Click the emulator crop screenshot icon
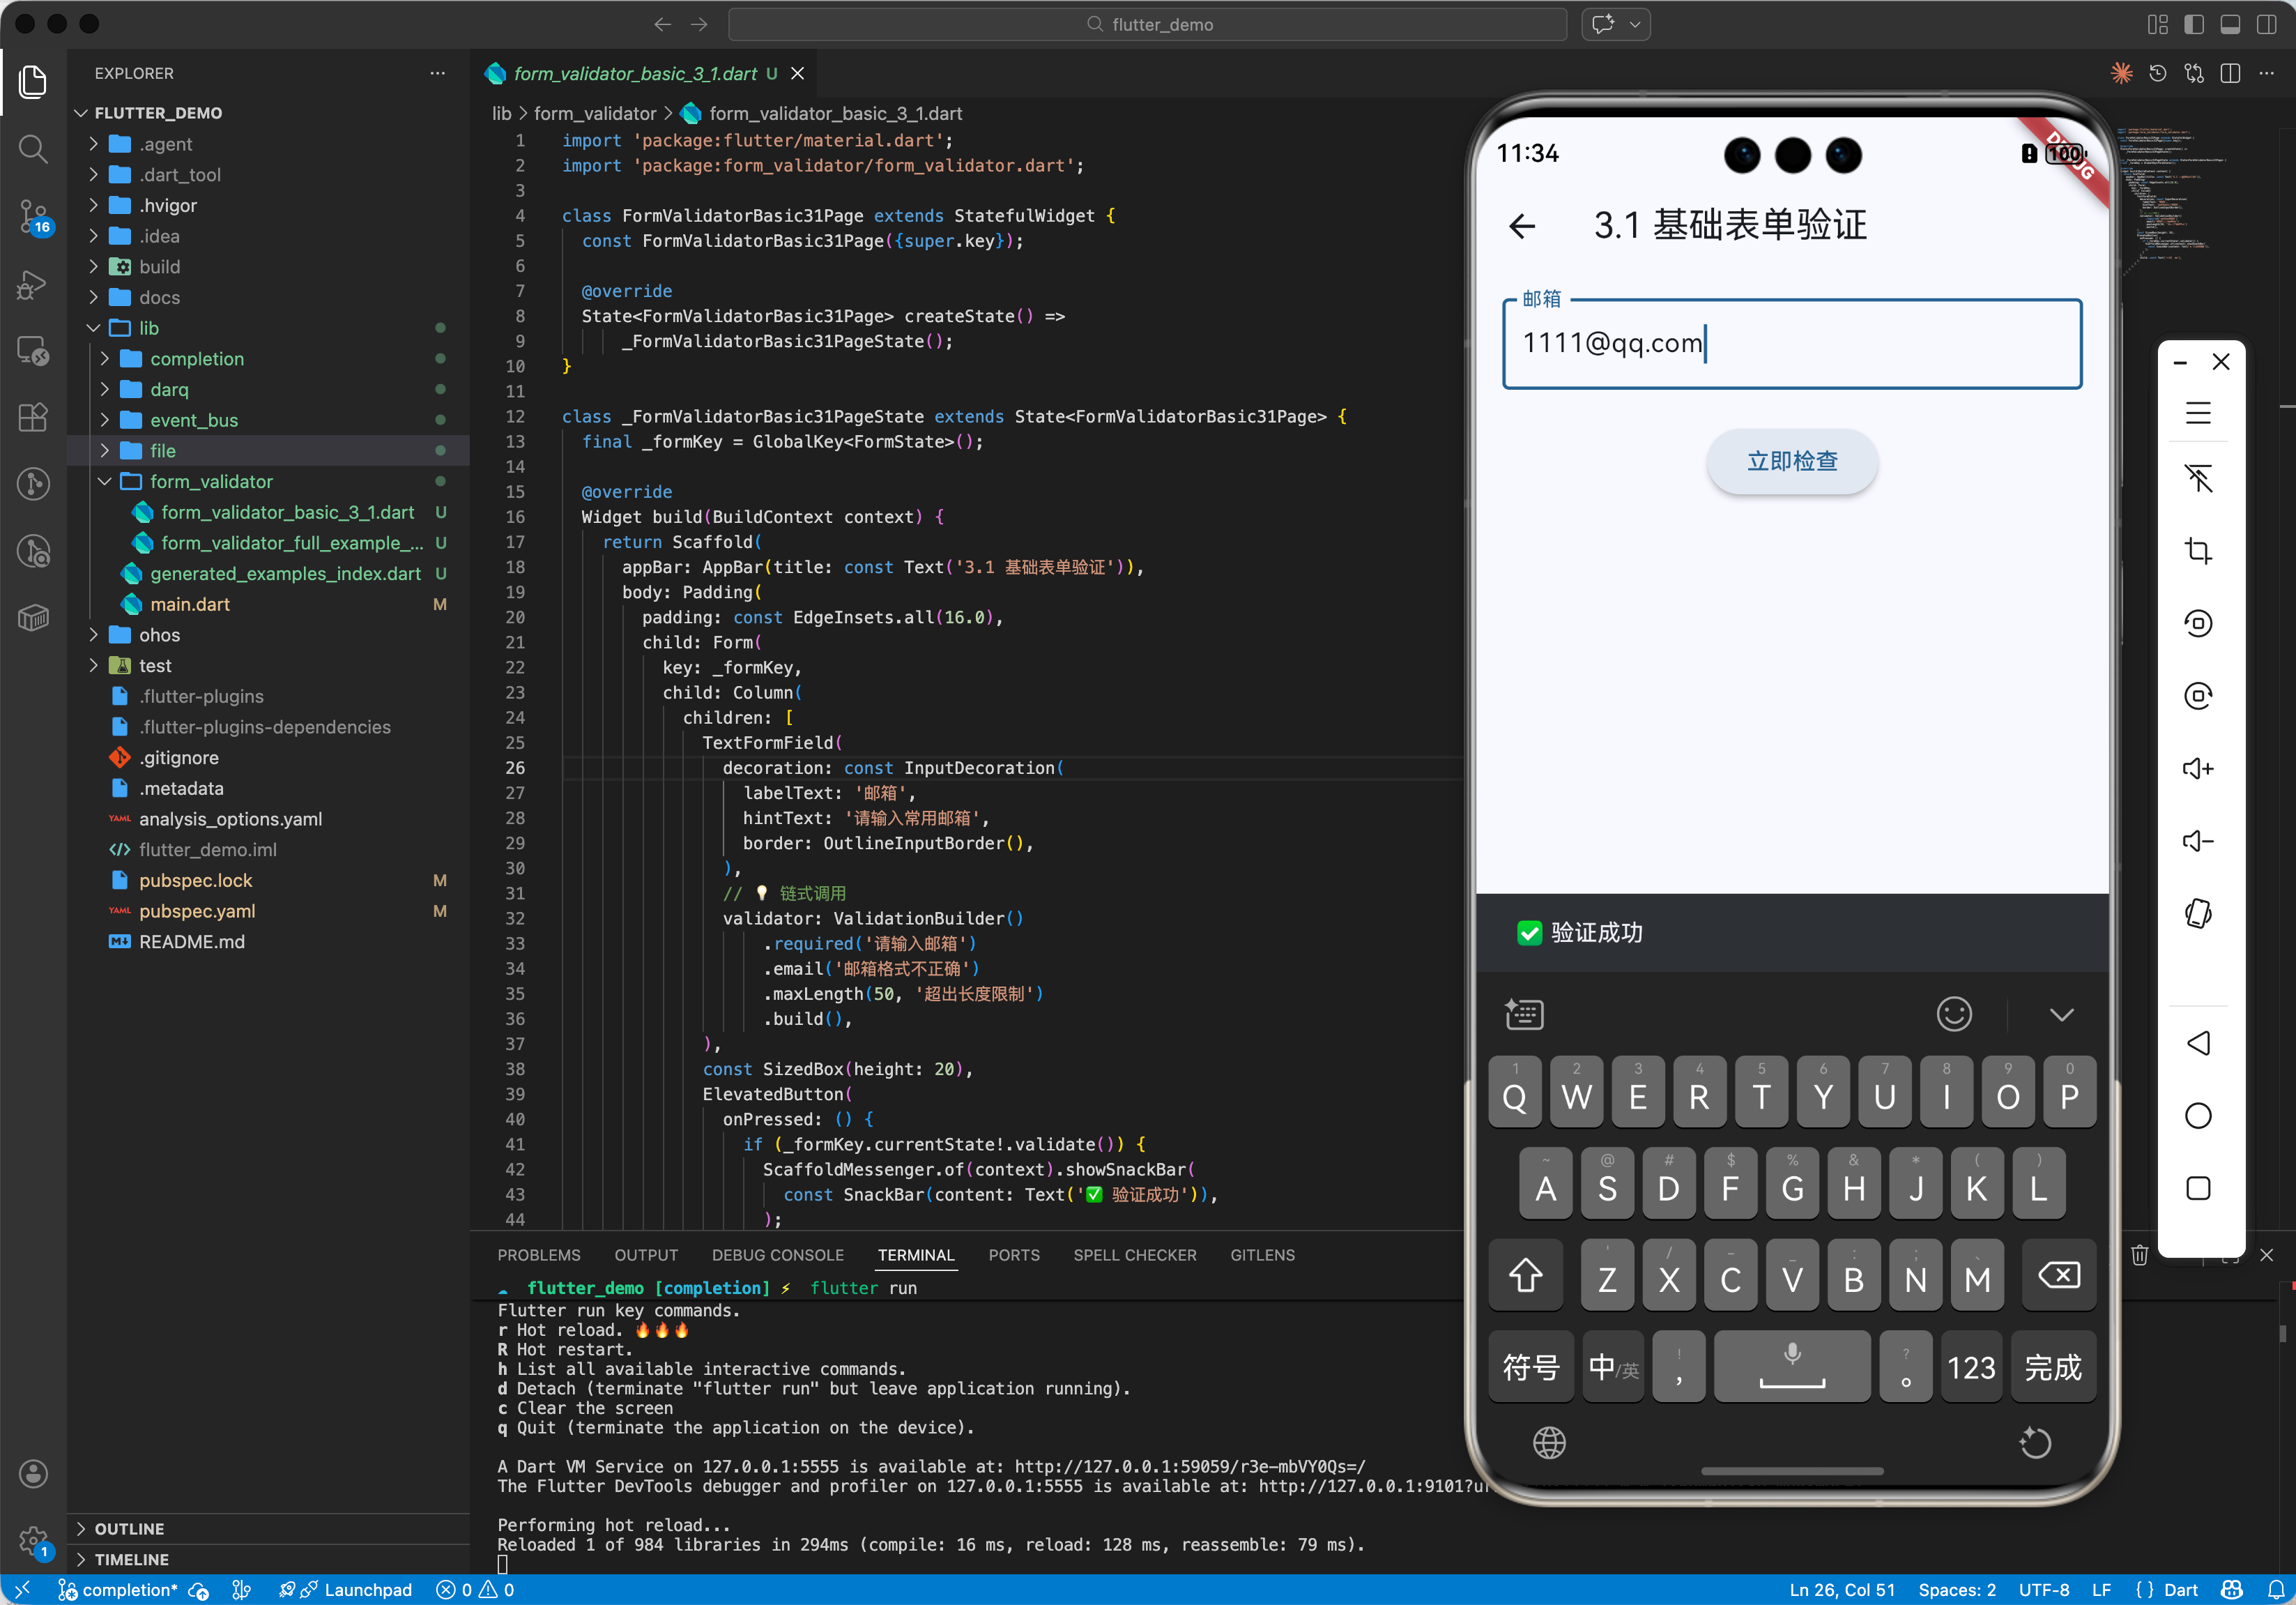 (x=2197, y=550)
